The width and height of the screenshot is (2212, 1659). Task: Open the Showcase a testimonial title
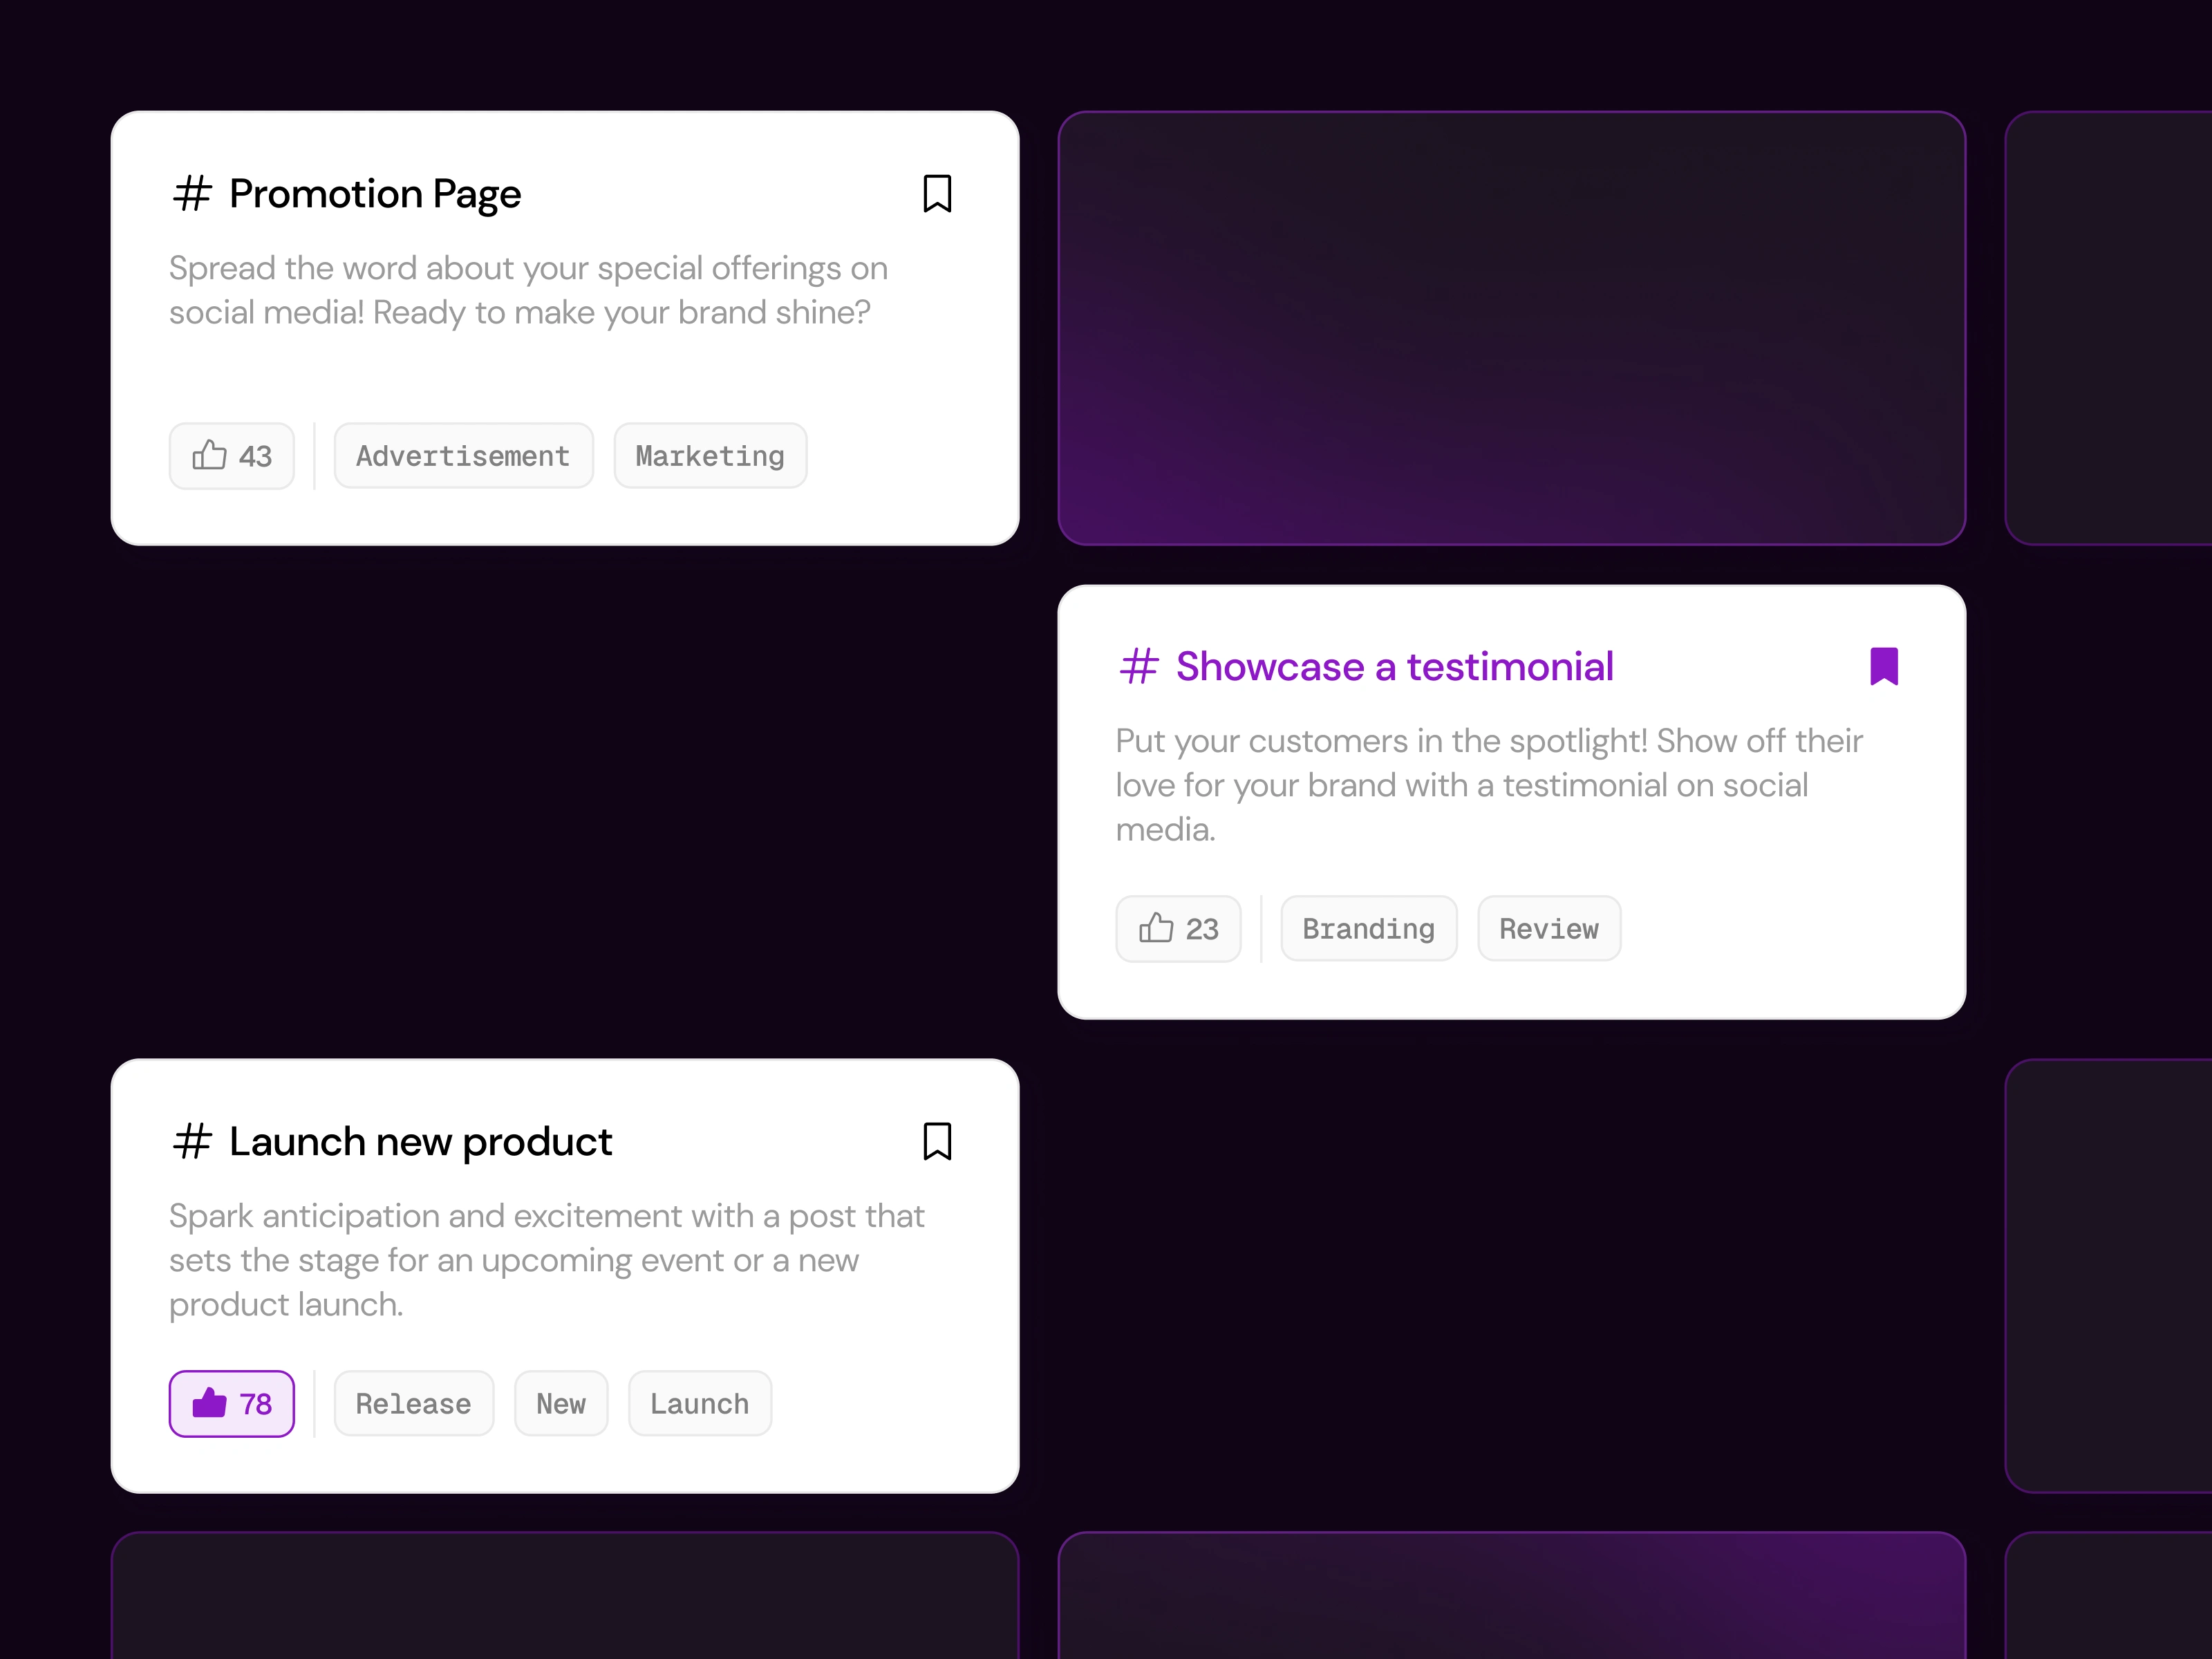coord(1394,666)
